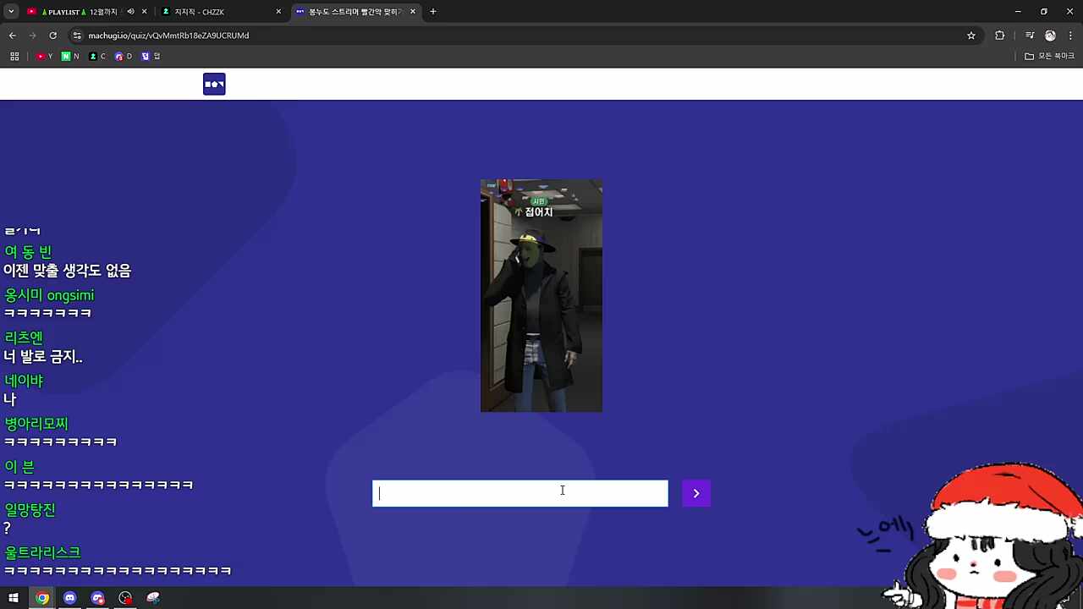This screenshot has width=1083, height=609.
Task: Close the 봉누도 스트리머 quiz tab
Action: coord(413,12)
